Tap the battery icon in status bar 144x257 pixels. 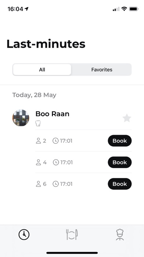[x=134, y=9]
